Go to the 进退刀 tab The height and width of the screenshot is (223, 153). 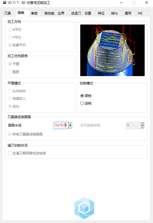pyautogui.click(x=76, y=13)
